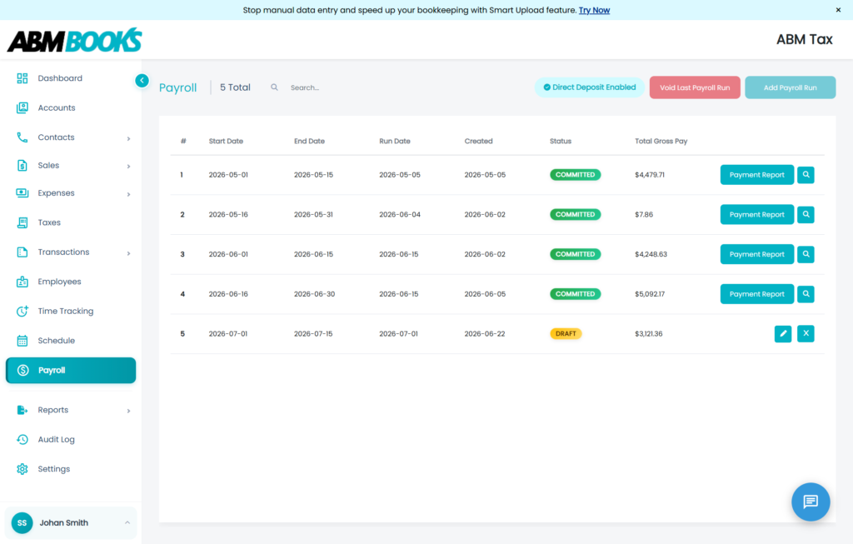Screen dimensions: 853x544
Task: Click the Dashboard grid icon
Action: click(x=22, y=78)
